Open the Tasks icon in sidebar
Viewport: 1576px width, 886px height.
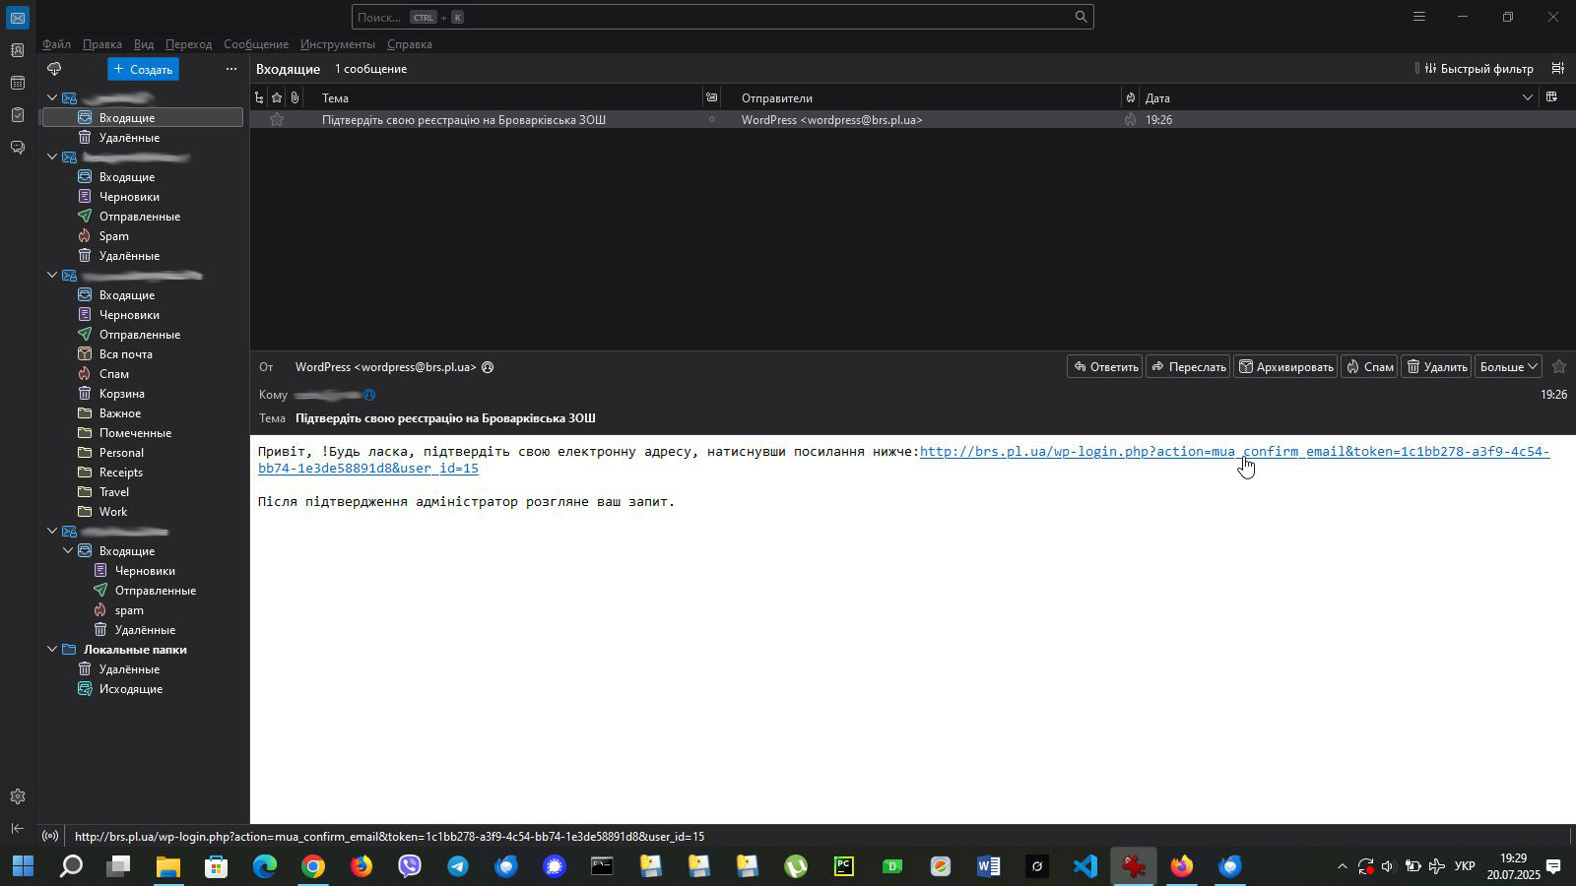pyautogui.click(x=18, y=115)
